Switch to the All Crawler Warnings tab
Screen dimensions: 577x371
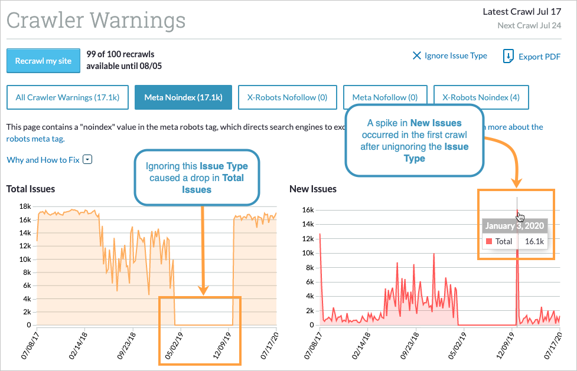click(67, 97)
